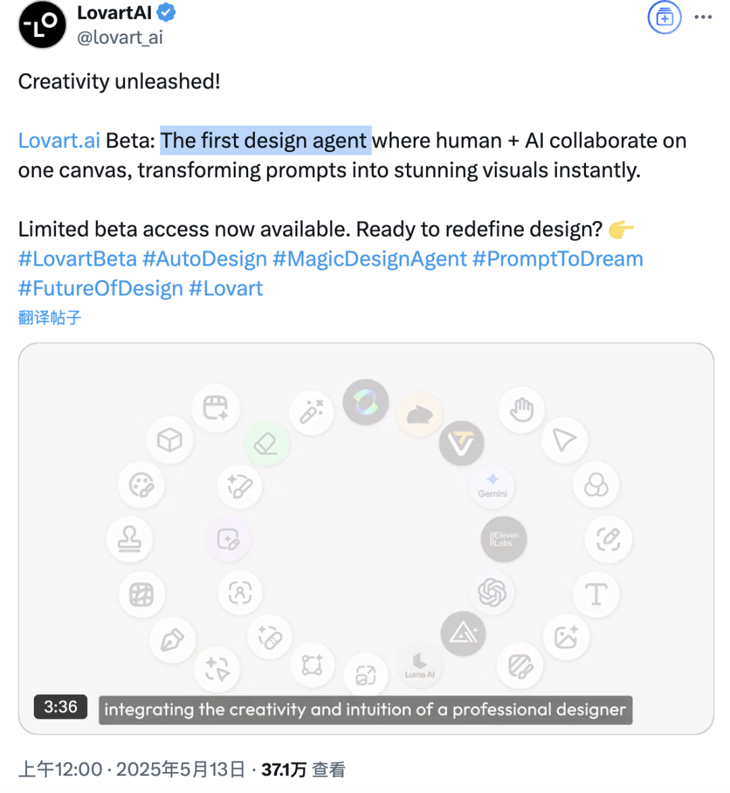Select the hand tool icon in the video
Image resolution: width=730 pixels, height=793 pixels.
tap(521, 409)
